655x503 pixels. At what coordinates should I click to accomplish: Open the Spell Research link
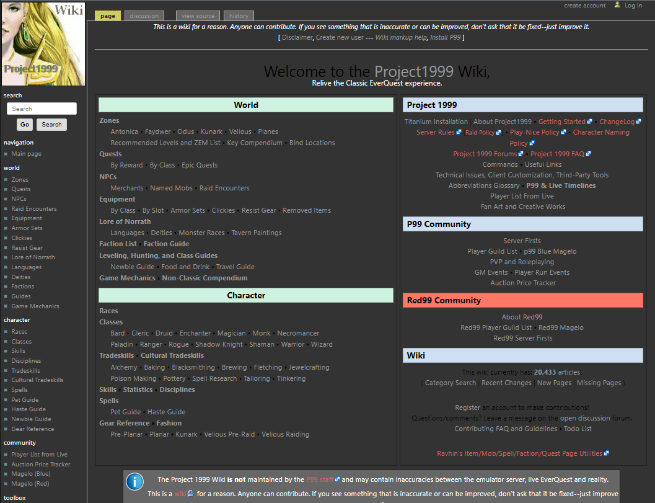pos(214,378)
